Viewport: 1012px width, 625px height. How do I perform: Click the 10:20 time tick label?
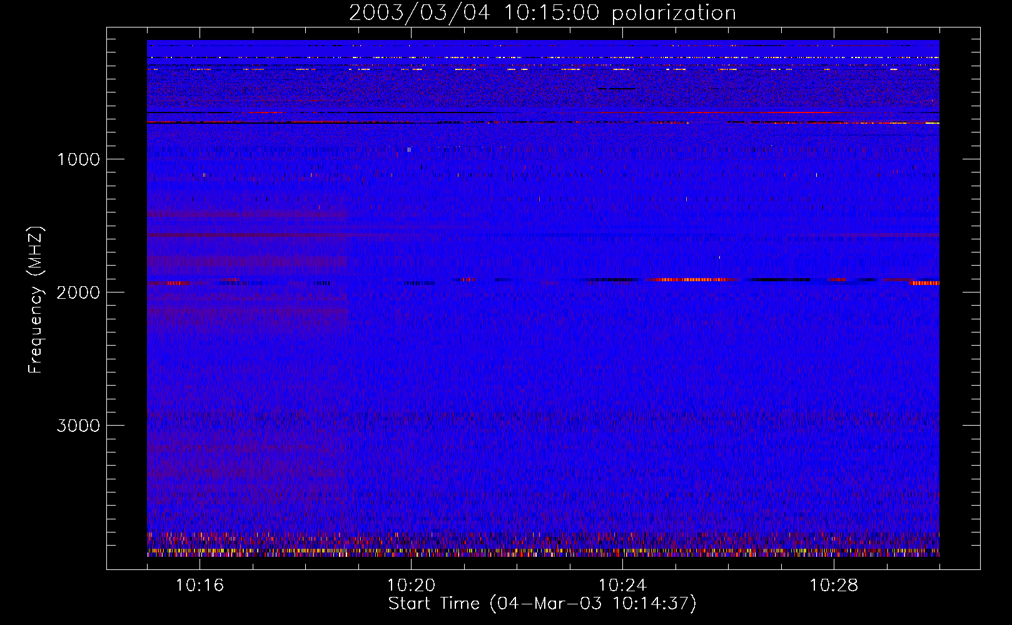[411, 586]
